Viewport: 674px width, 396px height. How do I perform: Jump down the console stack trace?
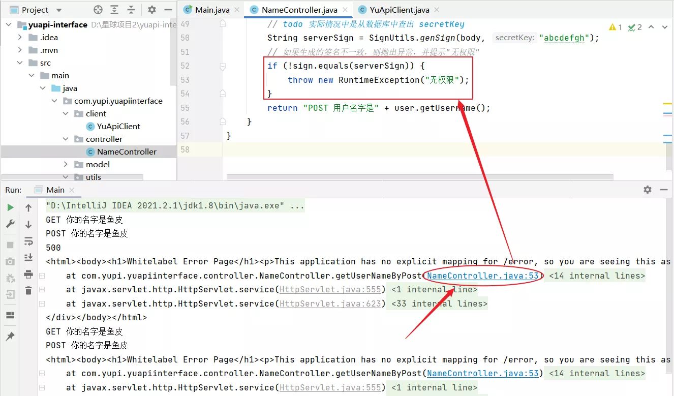coord(28,224)
